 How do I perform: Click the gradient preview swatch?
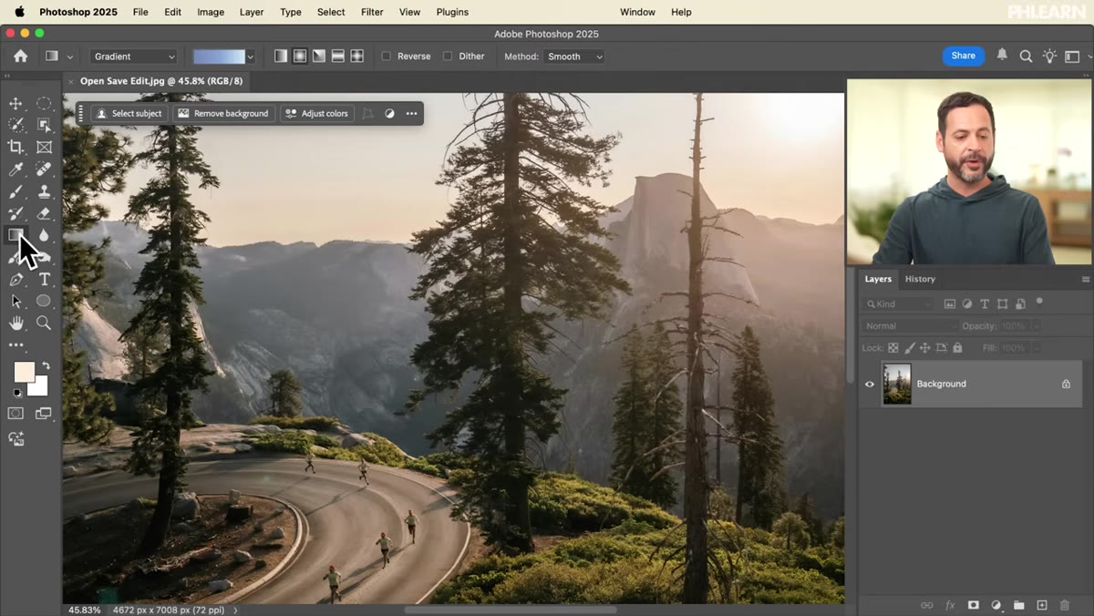click(219, 56)
